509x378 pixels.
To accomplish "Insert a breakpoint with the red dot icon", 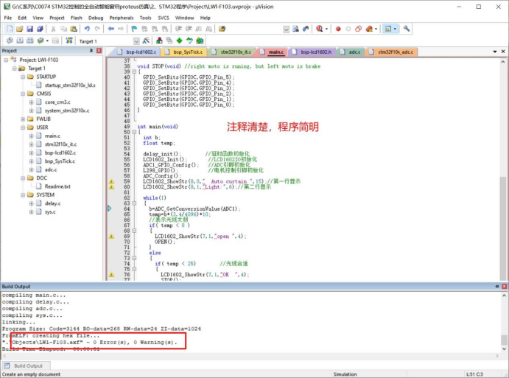I will [338, 29].
